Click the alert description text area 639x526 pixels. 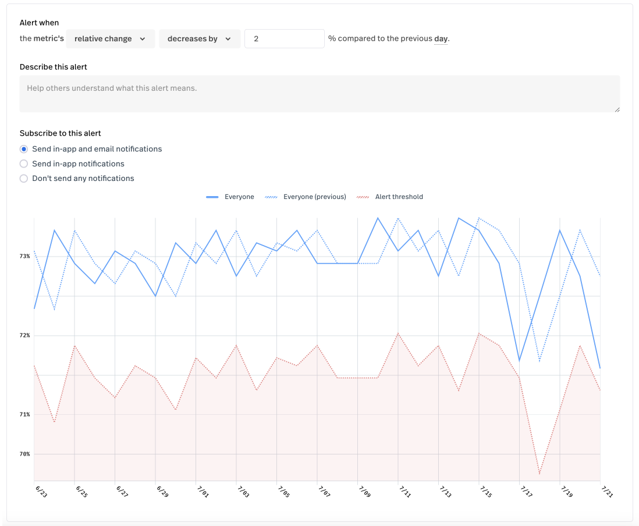pyautogui.click(x=319, y=94)
